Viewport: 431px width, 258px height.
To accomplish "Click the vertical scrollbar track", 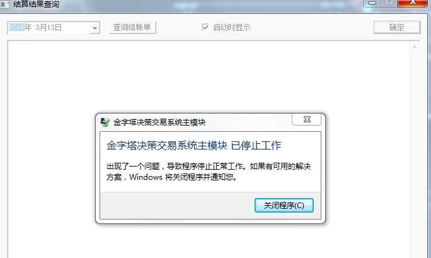I will coord(415,154).
